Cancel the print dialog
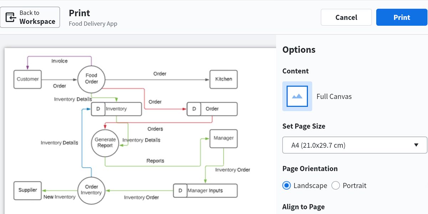 [x=346, y=17]
